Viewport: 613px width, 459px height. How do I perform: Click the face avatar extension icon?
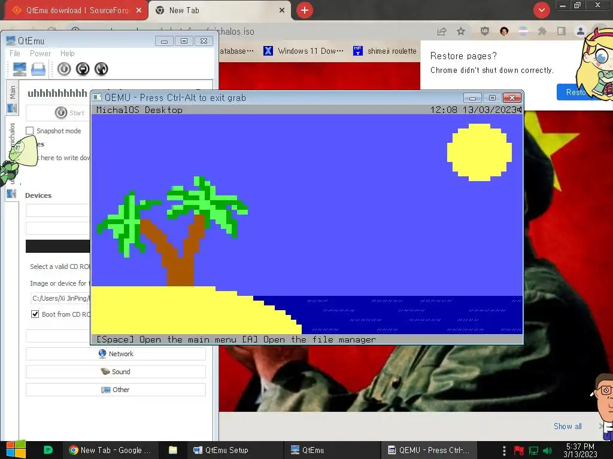tap(504, 31)
